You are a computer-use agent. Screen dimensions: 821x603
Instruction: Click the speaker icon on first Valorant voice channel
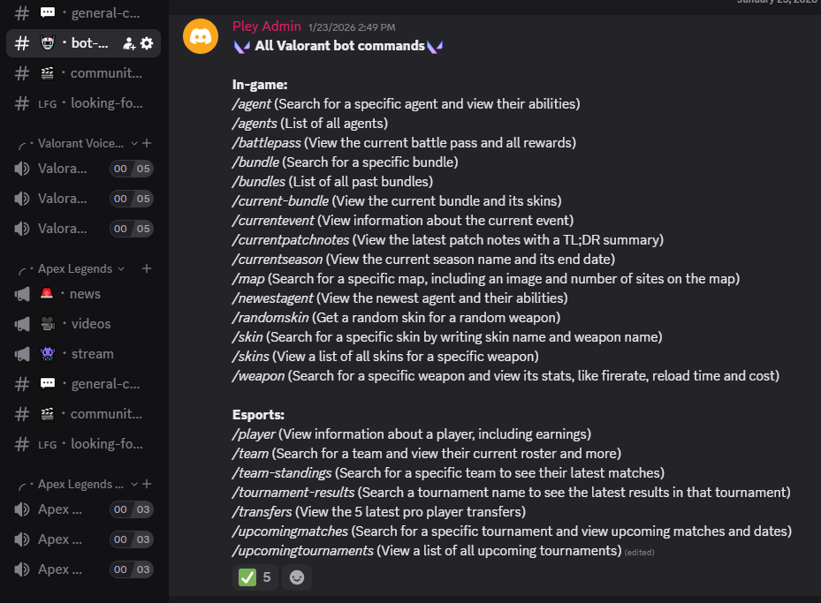click(x=21, y=168)
